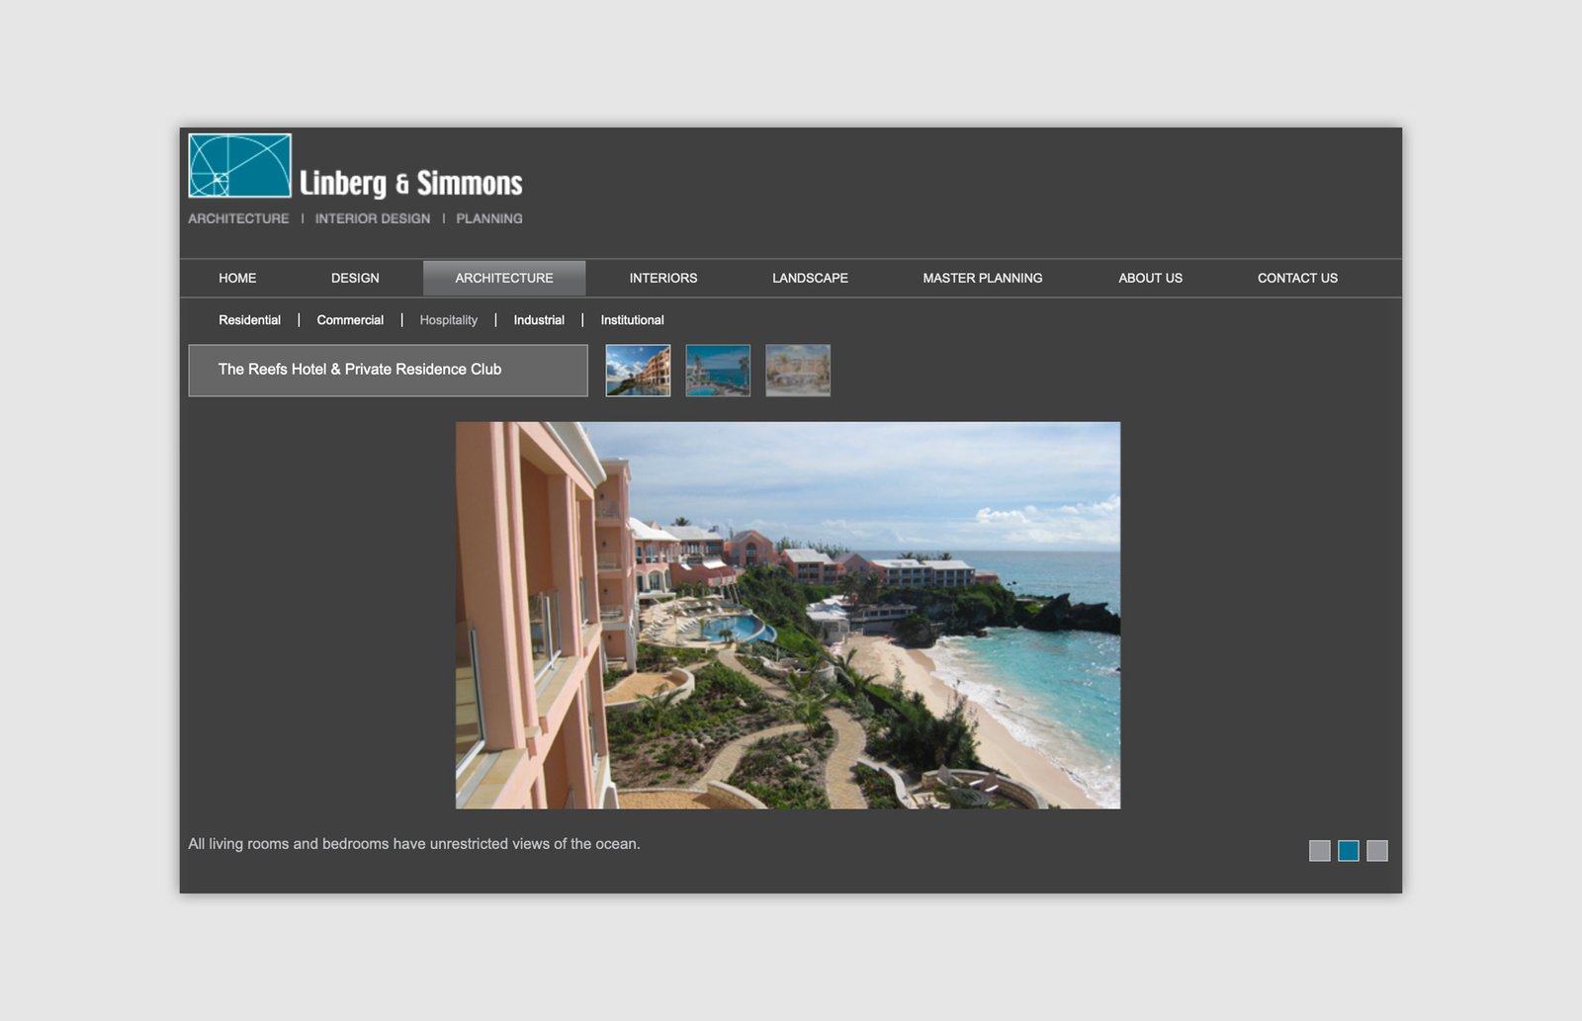Open first project thumbnail with hotel at dusk
The height and width of the screenshot is (1021, 1582).
(x=638, y=371)
